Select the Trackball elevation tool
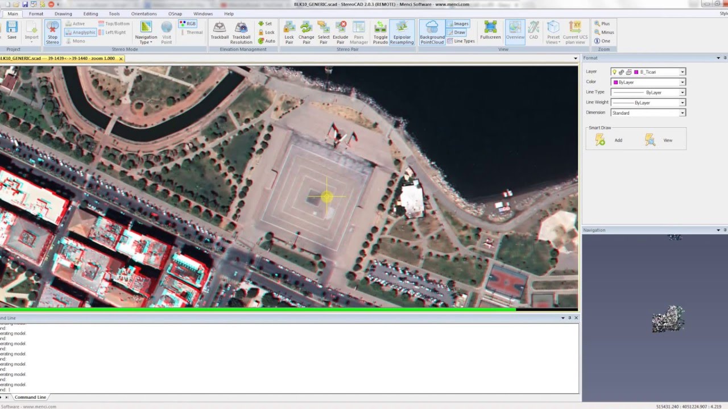 [x=219, y=31]
